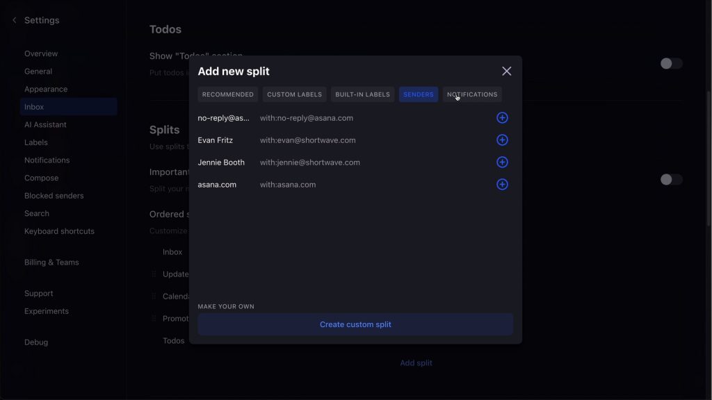Add the asana.com sender split
The height and width of the screenshot is (400, 712).
[x=502, y=185]
